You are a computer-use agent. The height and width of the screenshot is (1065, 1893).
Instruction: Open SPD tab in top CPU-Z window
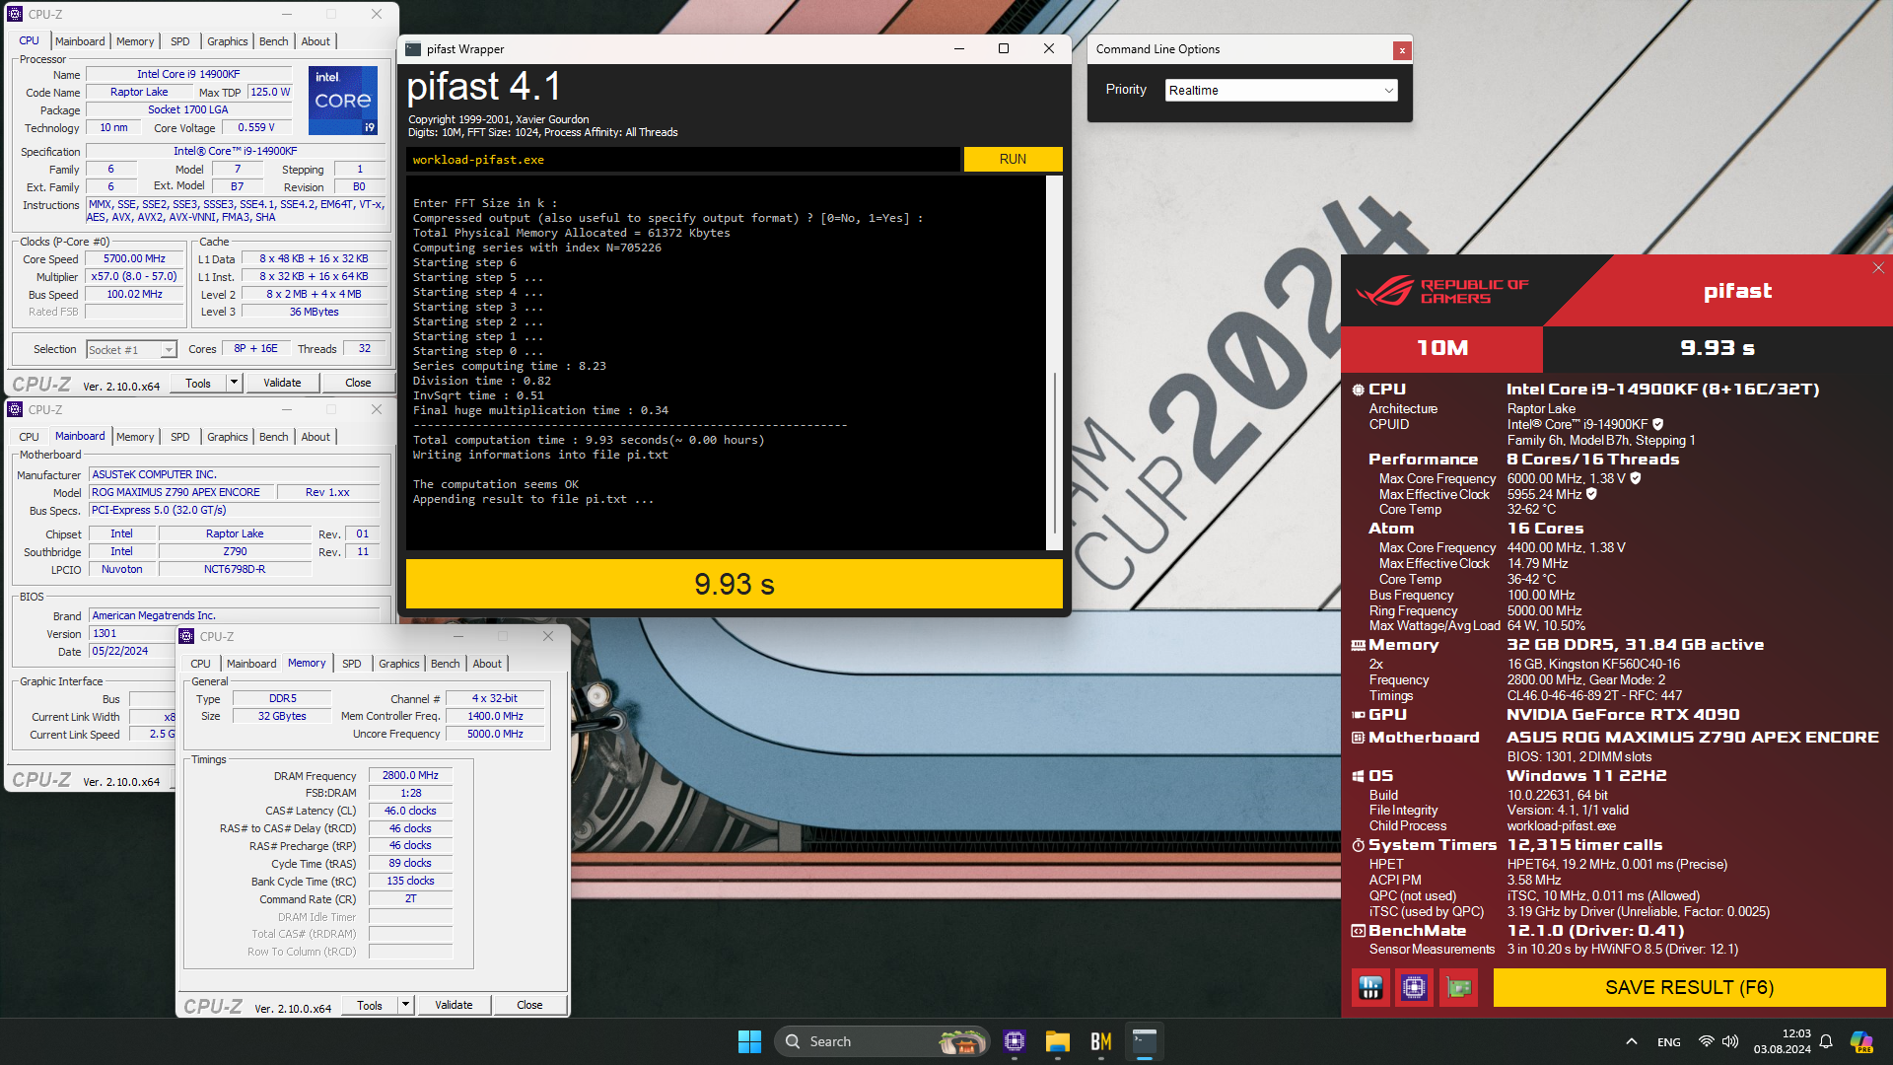(179, 41)
